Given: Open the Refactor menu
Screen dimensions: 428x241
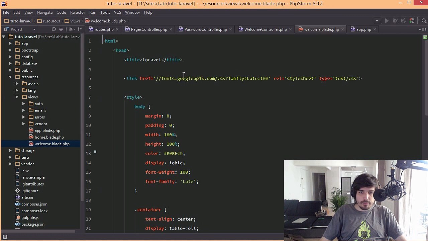Looking at the screenshot, I should [77, 12].
